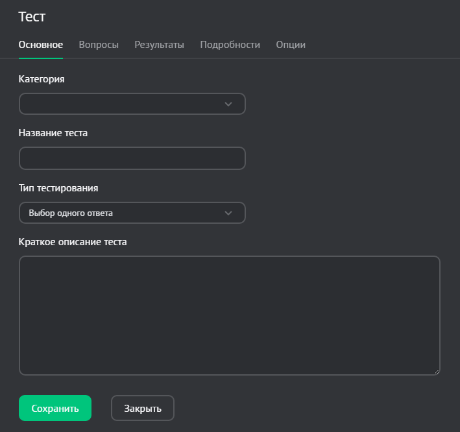460x432 pixels.
Task: Click the Тип тестирования label
Action: [x=58, y=187]
